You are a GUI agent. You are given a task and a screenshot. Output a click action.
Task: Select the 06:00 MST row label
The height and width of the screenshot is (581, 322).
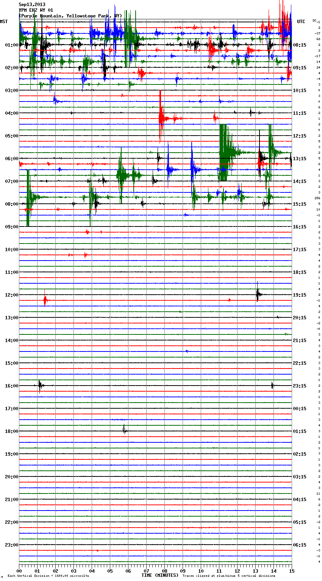point(11,159)
